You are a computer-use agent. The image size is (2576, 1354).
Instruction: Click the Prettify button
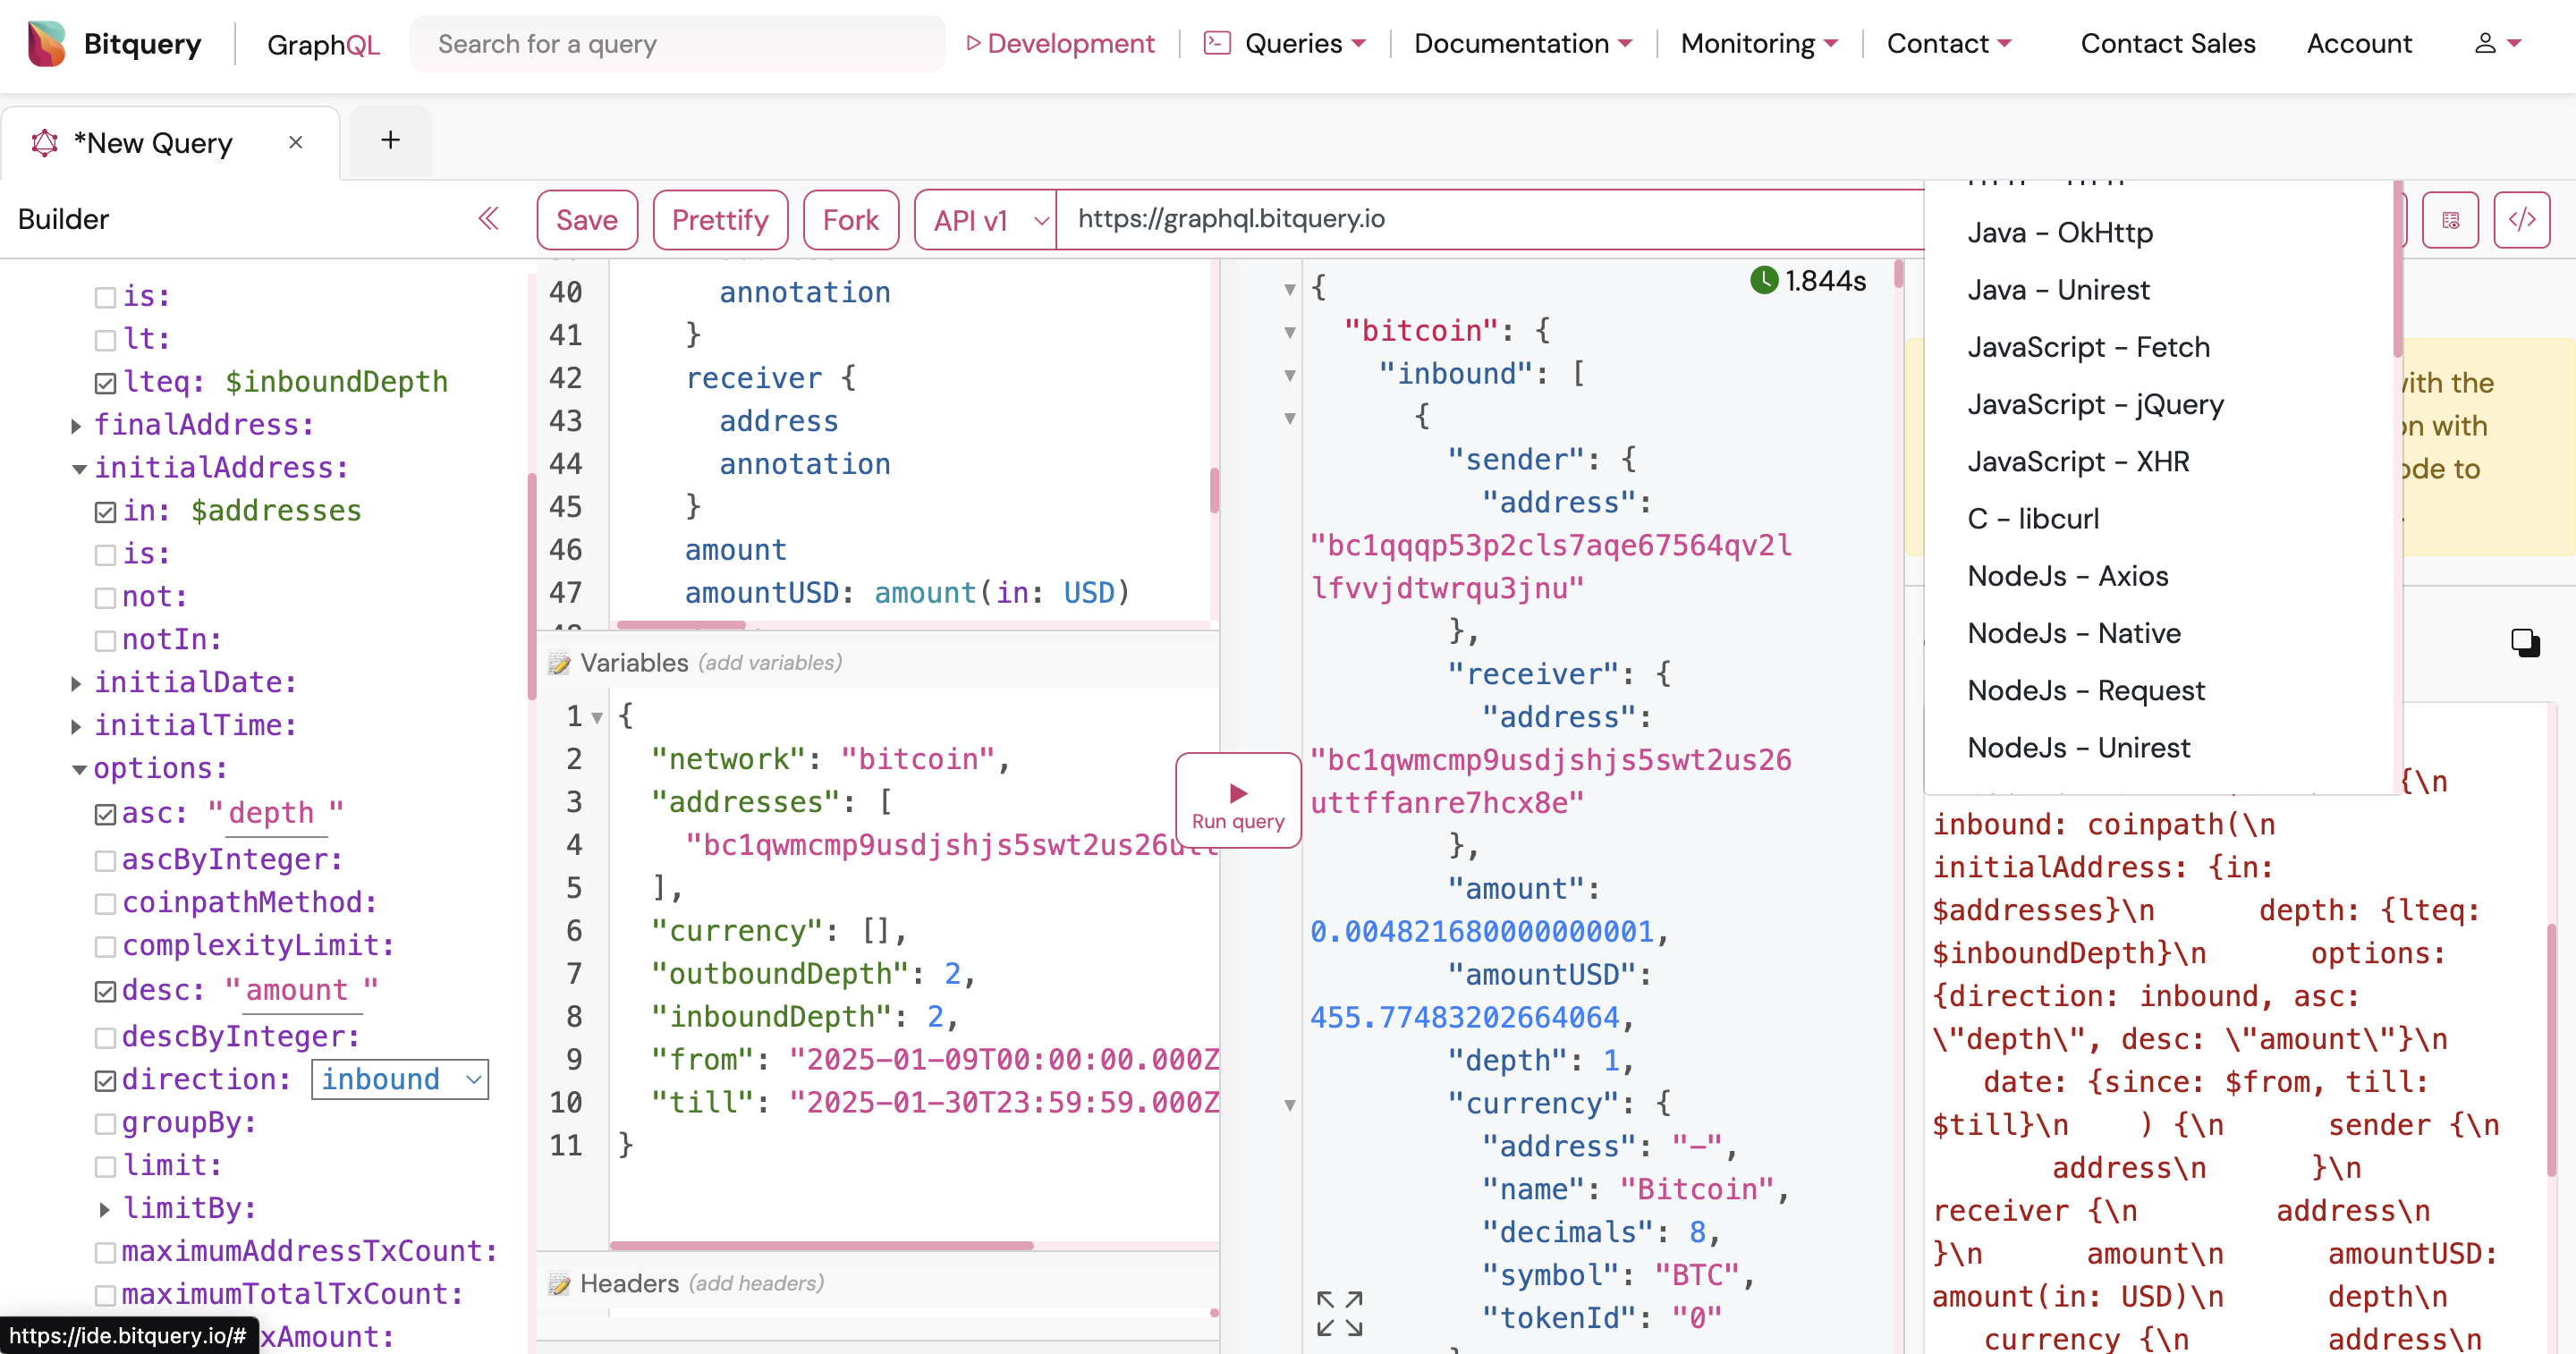pos(720,219)
